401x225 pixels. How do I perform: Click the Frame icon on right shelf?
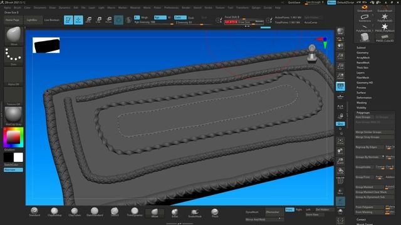[340, 141]
